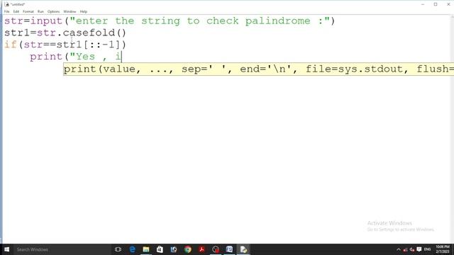Click the if(str==str1[::-1]) code line

click(65, 45)
